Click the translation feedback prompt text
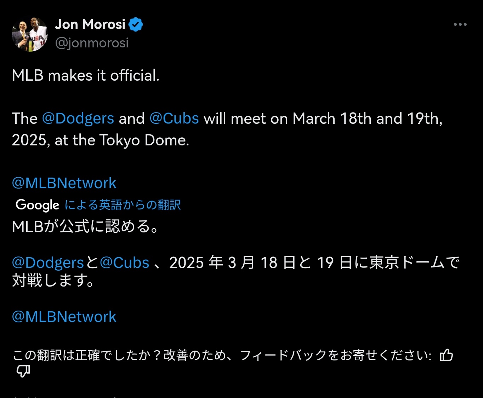 tap(222, 355)
